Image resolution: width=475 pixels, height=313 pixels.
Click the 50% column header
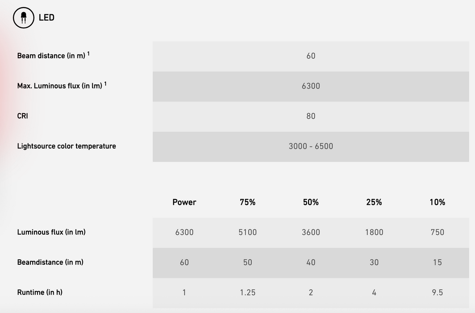(311, 202)
